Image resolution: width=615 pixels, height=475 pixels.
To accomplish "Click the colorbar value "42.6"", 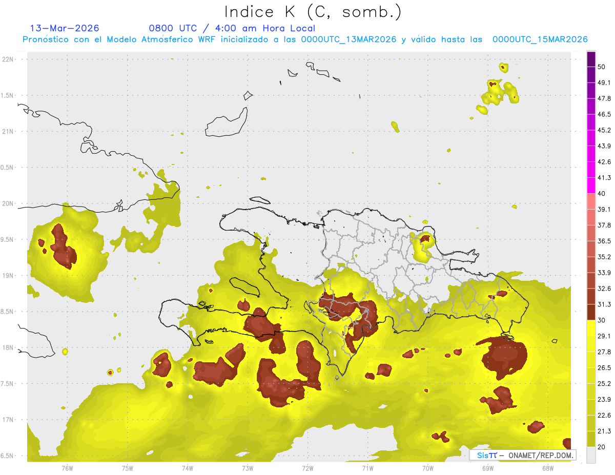I will [604, 162].
